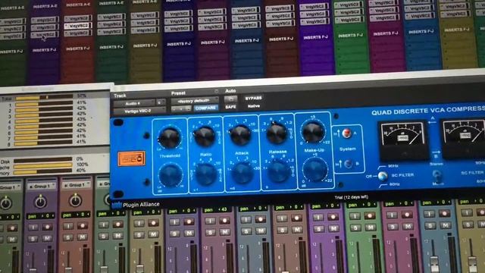The image size is (485, 273).
Task: Click the channel A VU meter
Action: (x=403, y=139)
